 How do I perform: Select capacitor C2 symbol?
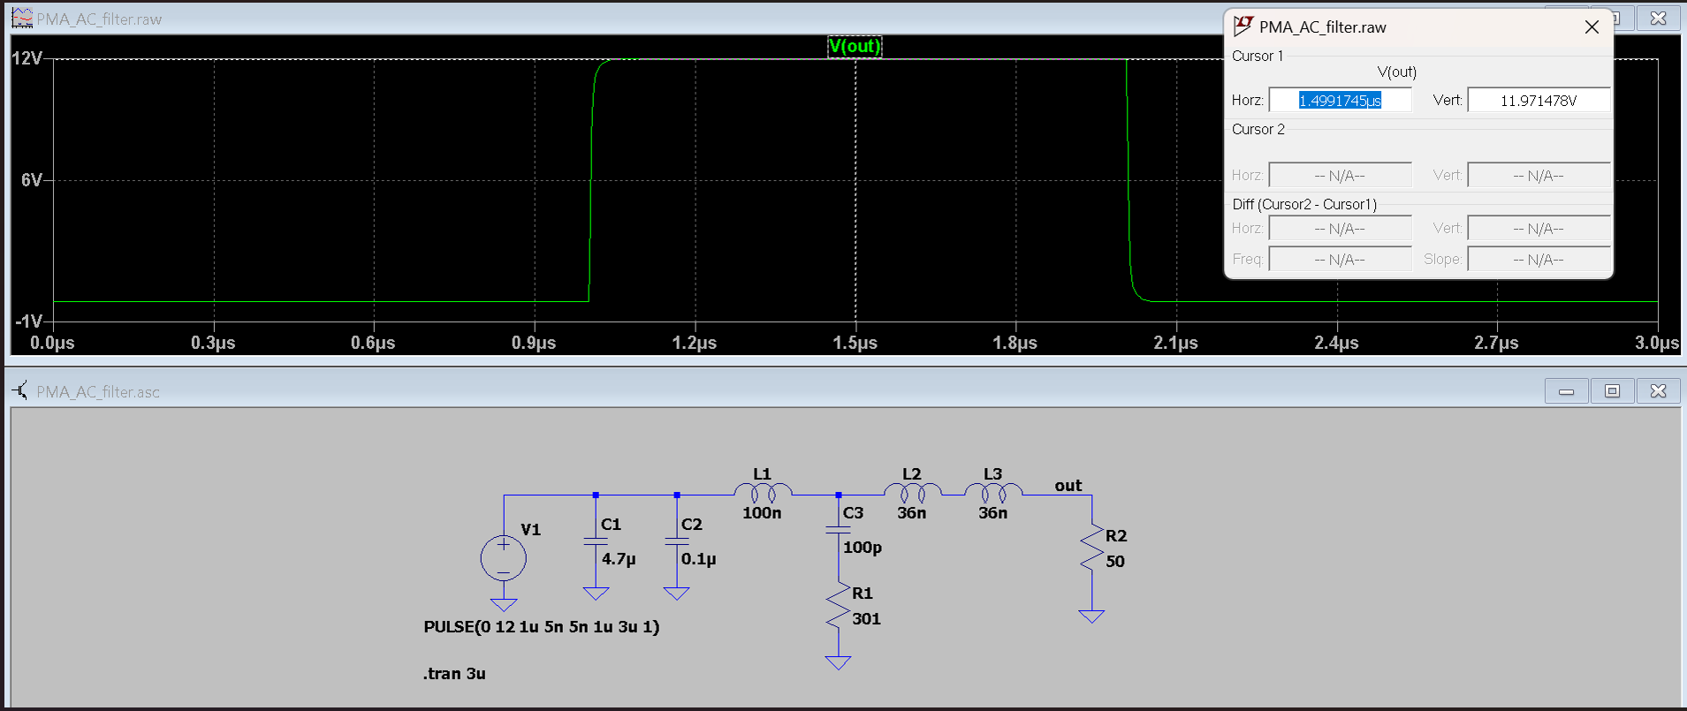coord(676,541)
